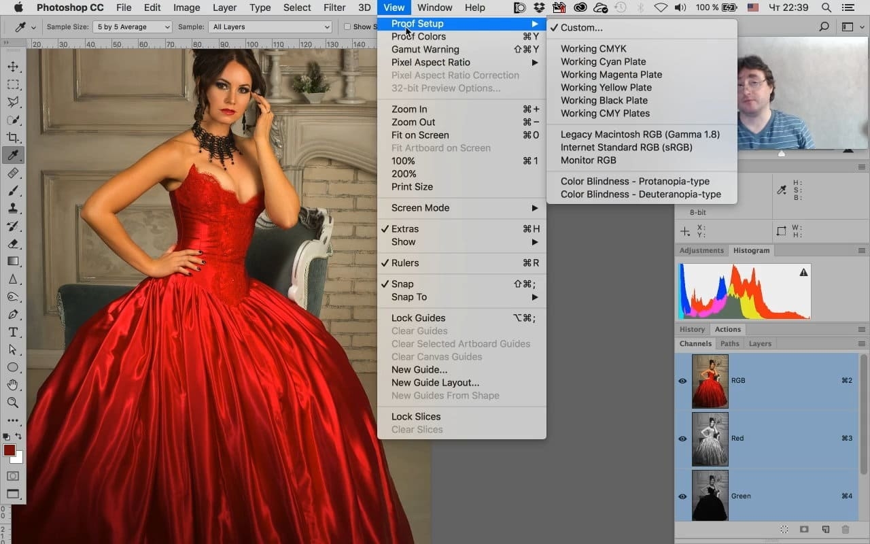
Task: Switch to the Layers tab
Action: click(x=760, y=344)
